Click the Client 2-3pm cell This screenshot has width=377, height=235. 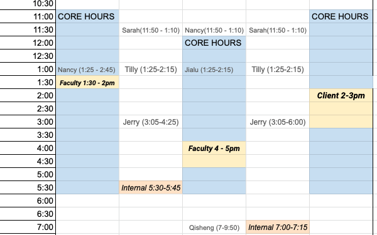[x=341, y=95]
